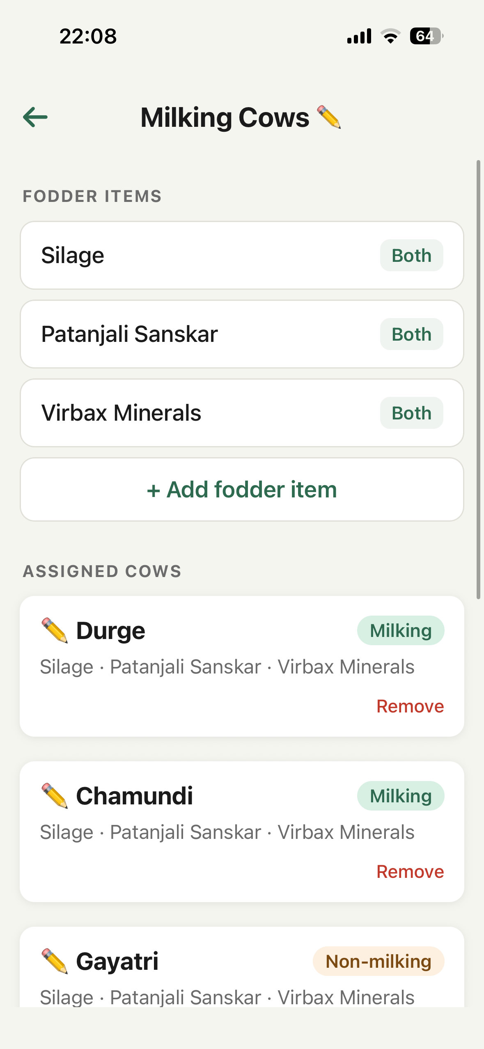
Task: Toggle Chamundi's Milking status badge
Action: [400, 796]
